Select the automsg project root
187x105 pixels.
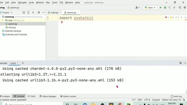pos(9,17)
